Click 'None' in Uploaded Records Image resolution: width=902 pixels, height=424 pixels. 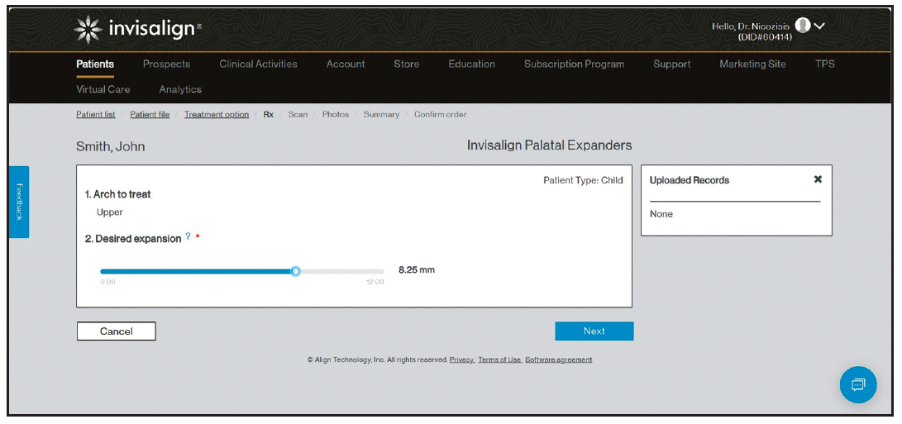tap(661, 214)
